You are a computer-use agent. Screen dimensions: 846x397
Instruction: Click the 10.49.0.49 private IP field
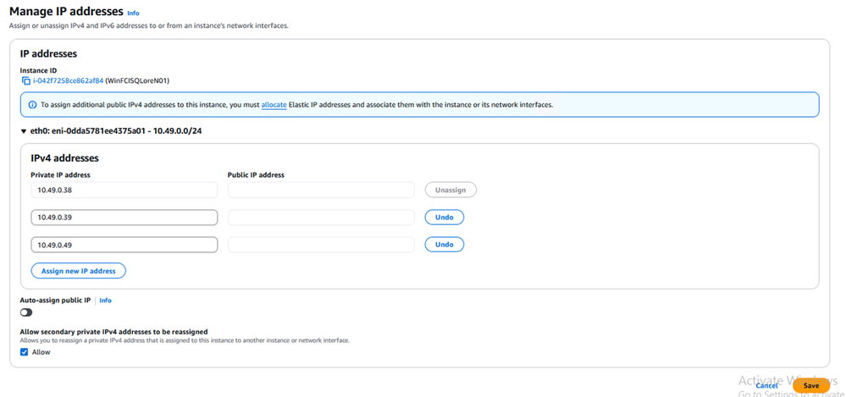124,245
